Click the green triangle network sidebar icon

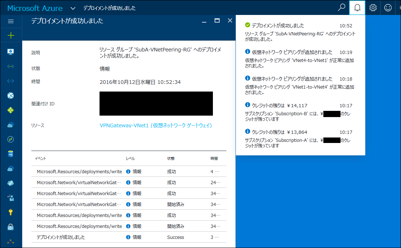(11, 241)
